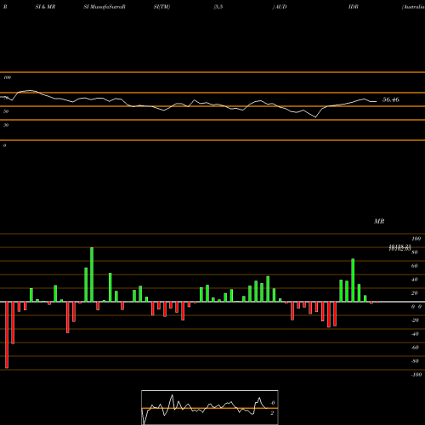
Task: Click the RSI axis label 0
Action: click(x=4, y=145)
